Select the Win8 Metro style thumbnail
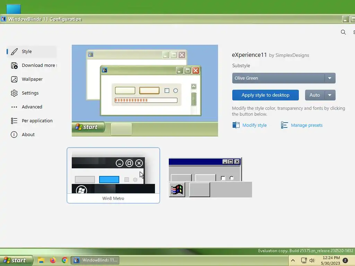This screenshot has width=355, height=266. [113, 175]
